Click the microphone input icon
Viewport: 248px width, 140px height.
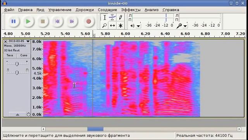click(x=179, y=26)
